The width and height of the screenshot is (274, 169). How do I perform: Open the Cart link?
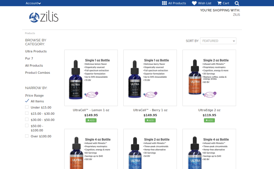[226, 3]
